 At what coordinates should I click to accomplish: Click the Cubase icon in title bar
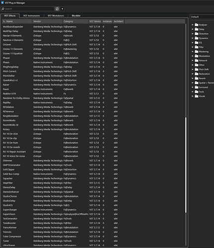coord(2,2)
